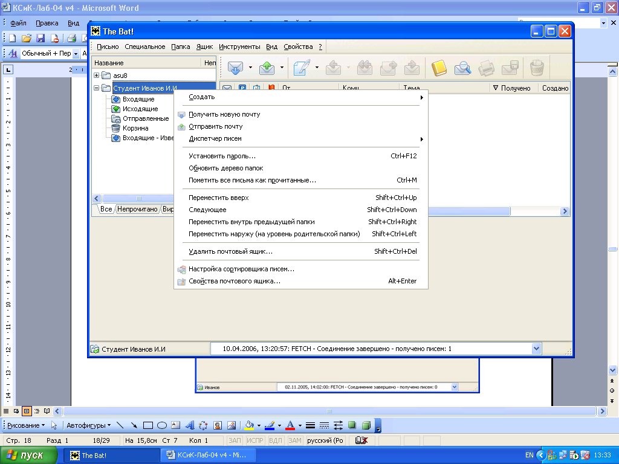Image resolution: width=619 pixels, height=464 pixels.
Task: Open Диспетчер писем submenu
Action: [x=301, y=139]
